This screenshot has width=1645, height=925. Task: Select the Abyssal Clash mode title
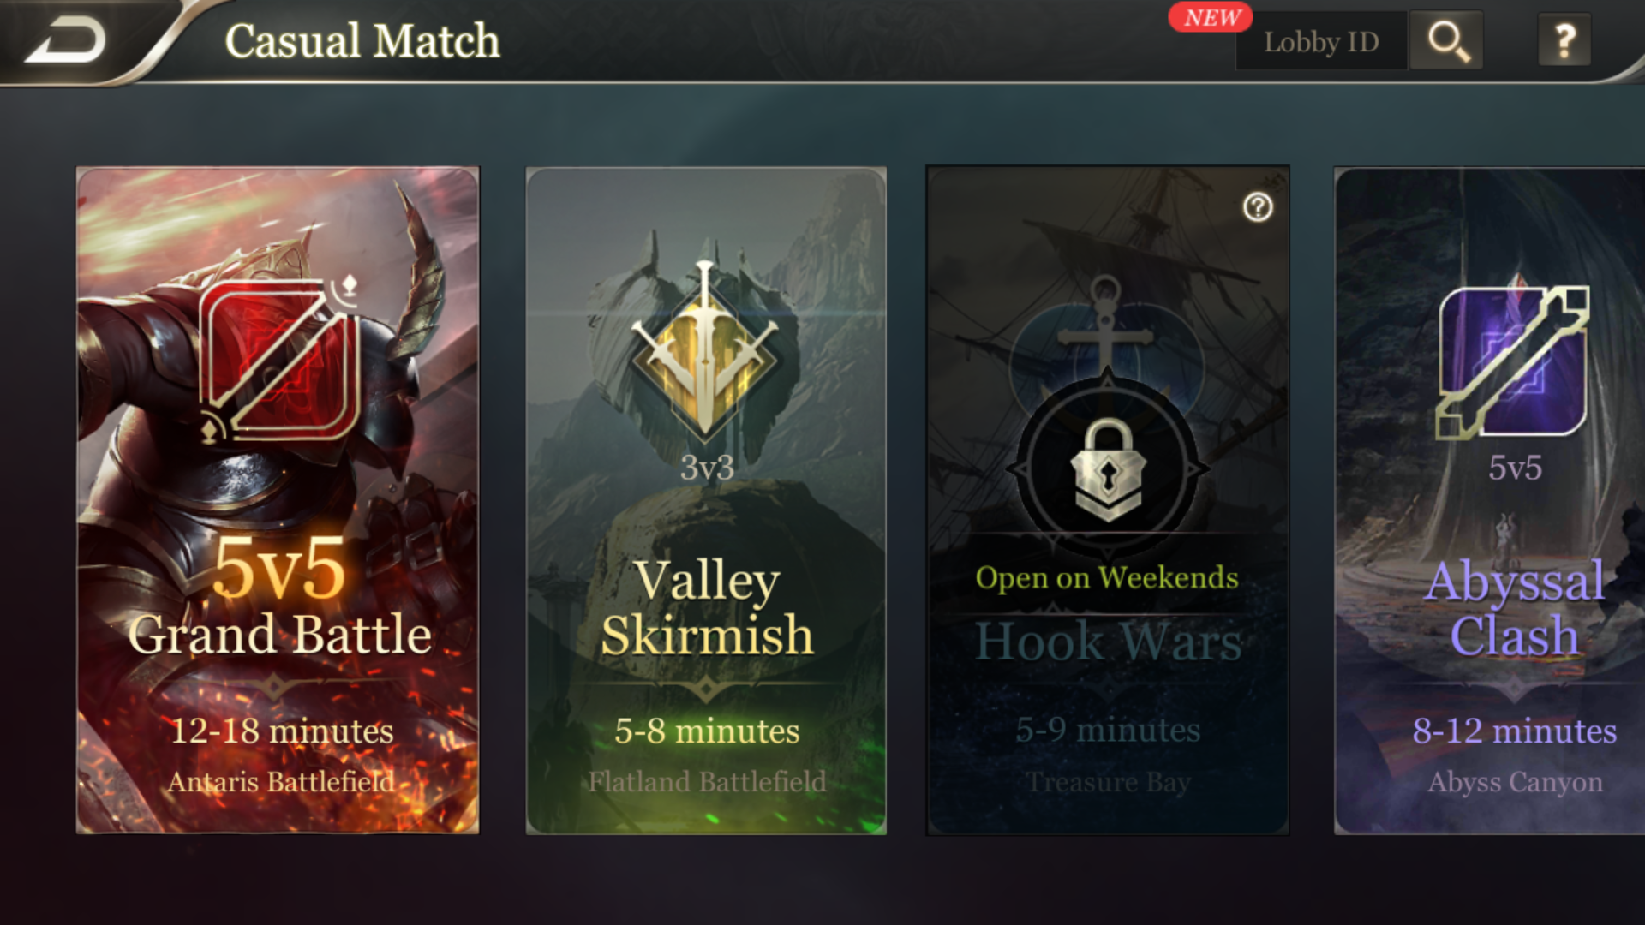pyautogui.click(x=1515, y=607)
